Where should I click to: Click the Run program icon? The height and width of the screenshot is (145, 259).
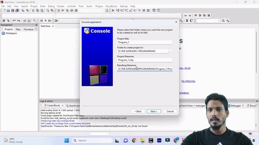63,10
